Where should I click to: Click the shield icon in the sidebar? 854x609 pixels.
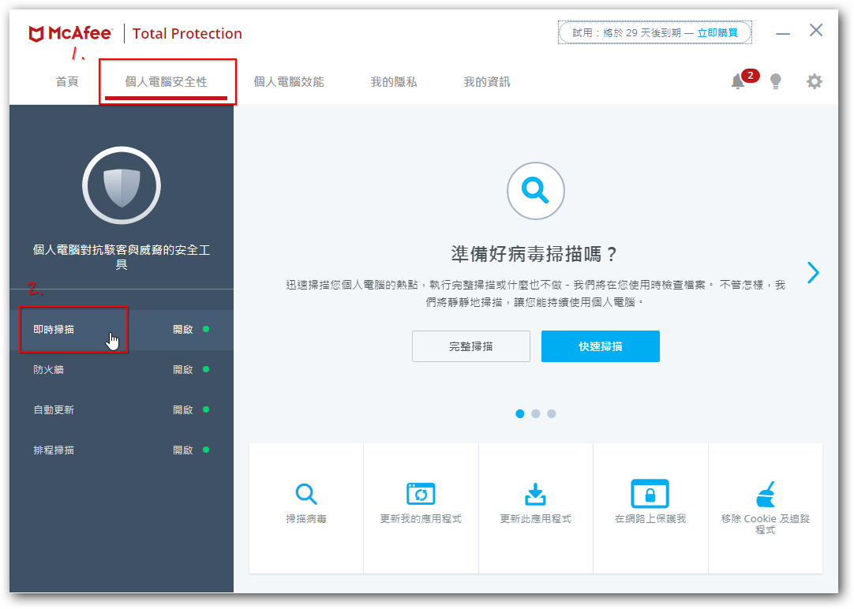tap(122, 185)
